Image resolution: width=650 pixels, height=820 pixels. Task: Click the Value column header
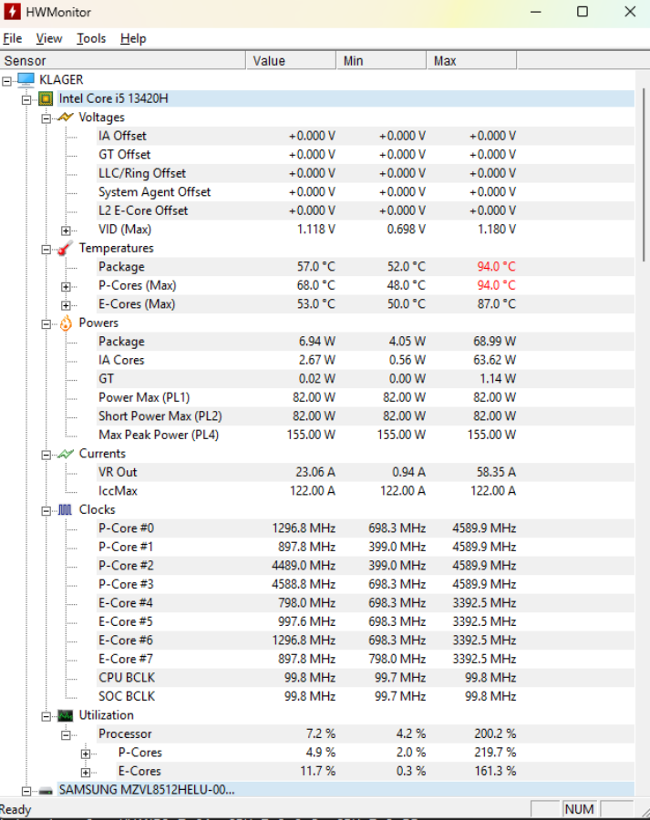pyautogui.click(x=291, y=61)
